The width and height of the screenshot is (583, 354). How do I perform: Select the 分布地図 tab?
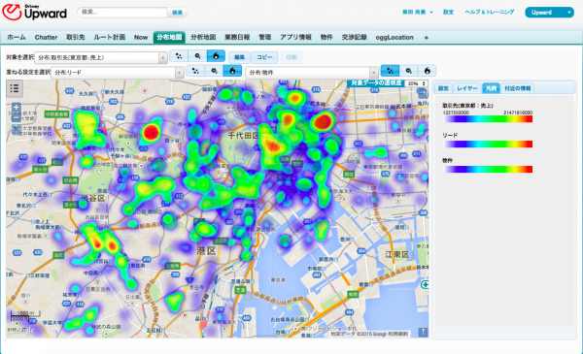coord(169,37)
